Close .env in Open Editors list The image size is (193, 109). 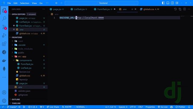point(14,30)
